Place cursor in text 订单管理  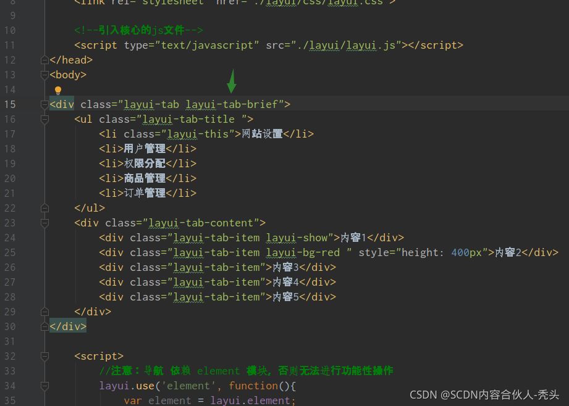click(145, 193)
